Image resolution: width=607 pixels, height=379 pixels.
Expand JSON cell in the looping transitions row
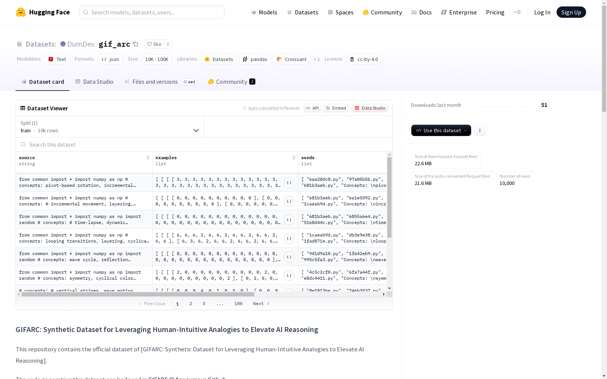[x=289, y=238]
